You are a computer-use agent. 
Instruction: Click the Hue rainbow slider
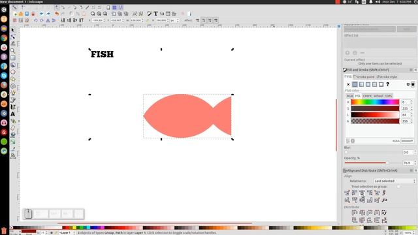375,102
